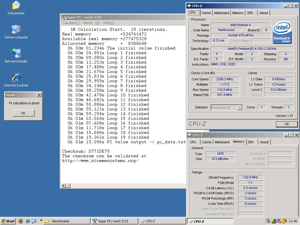Select About tab in lower CPU-Z window
Screen dimensions: 300x225
pos(264,142)
